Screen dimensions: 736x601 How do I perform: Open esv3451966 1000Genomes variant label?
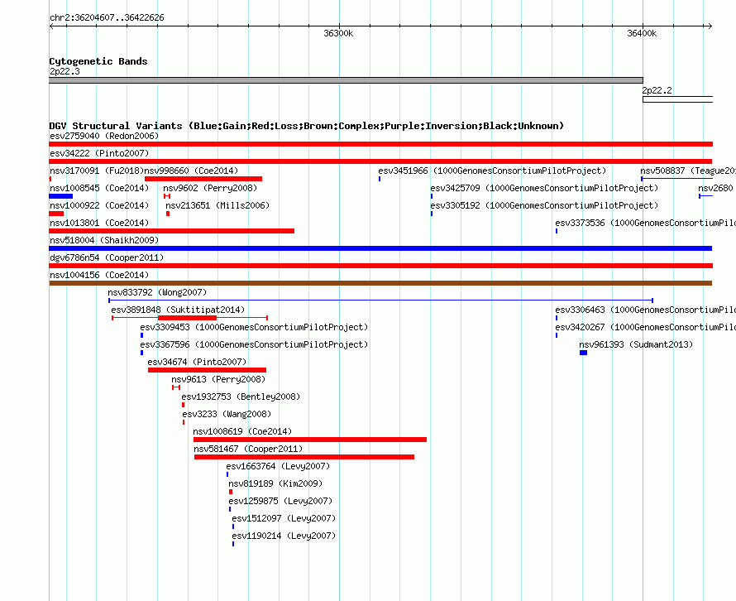pyautogui.click(x=492, y=171)
